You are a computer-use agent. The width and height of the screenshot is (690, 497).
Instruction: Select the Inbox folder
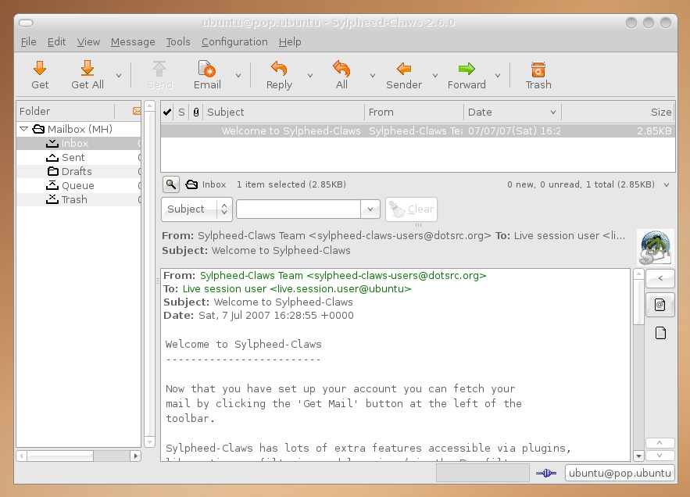[x=79, y=144]
